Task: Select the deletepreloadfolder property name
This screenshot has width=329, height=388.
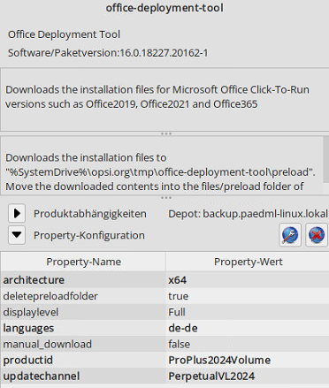Action: 83,296
